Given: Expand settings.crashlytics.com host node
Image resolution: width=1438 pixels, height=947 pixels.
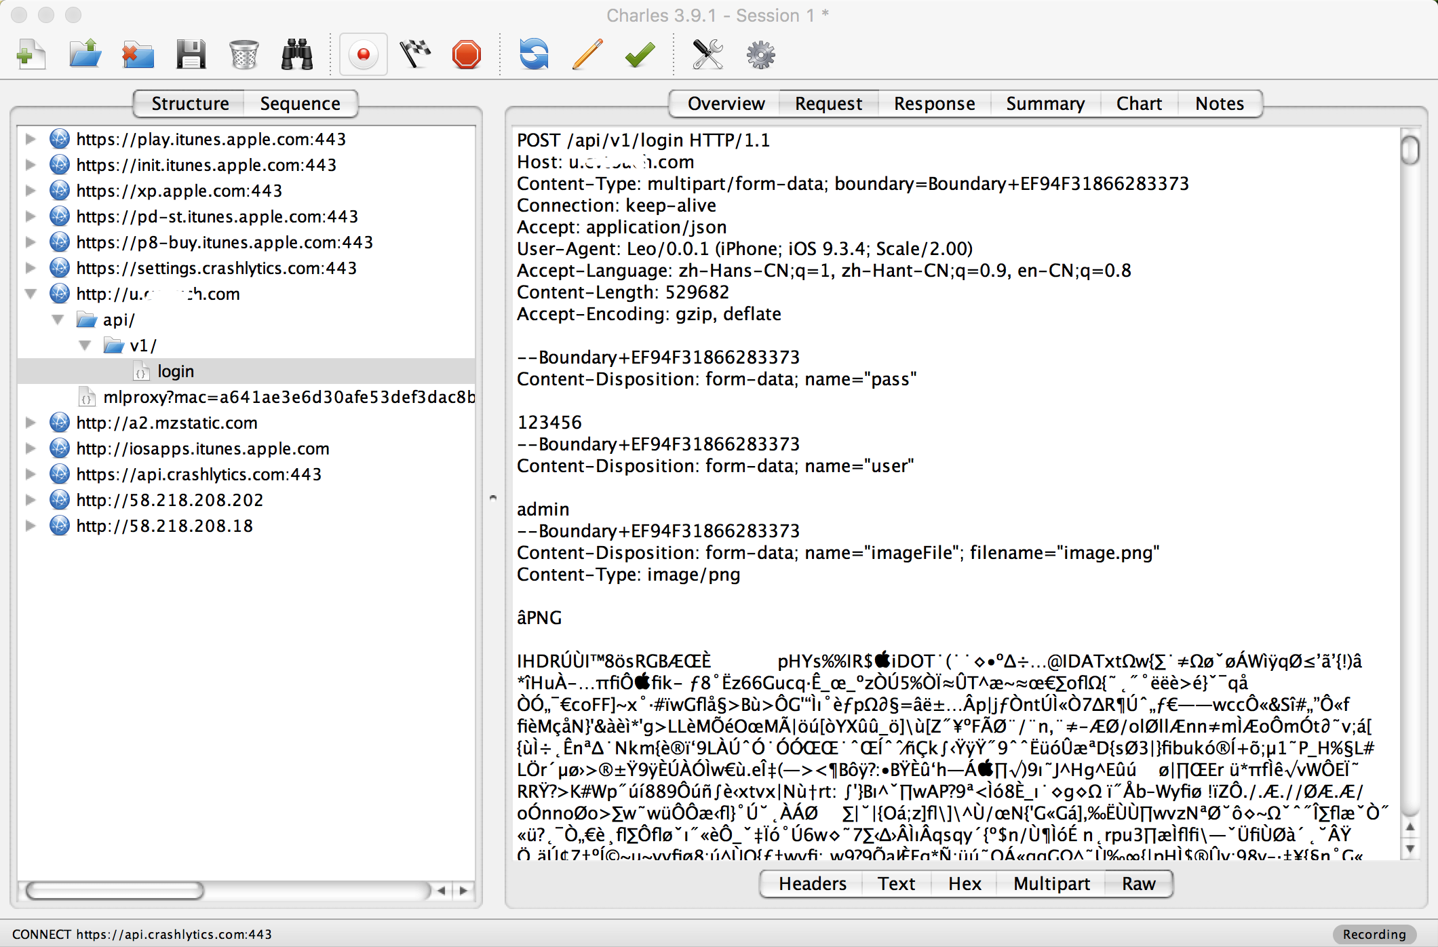Looking at the screenshot, I should [30, 268].
